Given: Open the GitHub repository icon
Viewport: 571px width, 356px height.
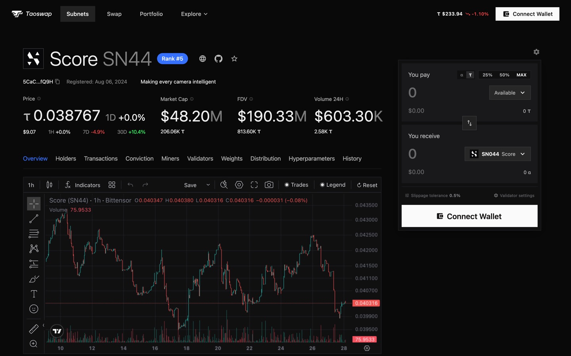Looking at the screenshot, I should click(218, 59).
